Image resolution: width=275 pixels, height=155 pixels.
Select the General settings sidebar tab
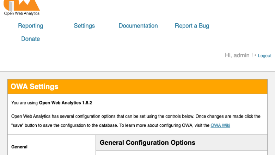point(19,147)
